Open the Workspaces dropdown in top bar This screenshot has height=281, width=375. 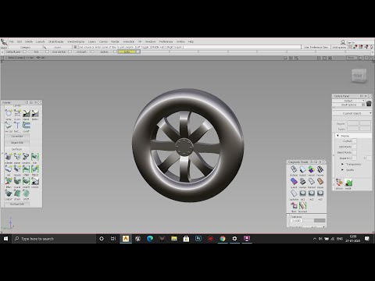(340, 47)
